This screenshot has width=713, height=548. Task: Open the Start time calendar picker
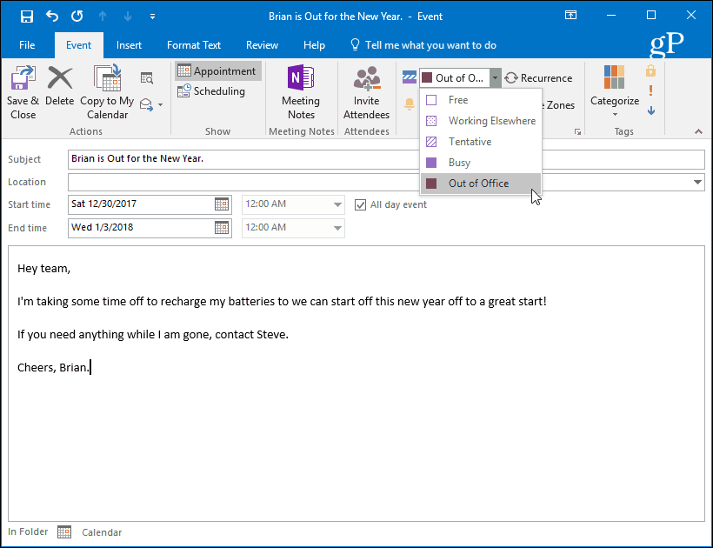click(222, 204)
